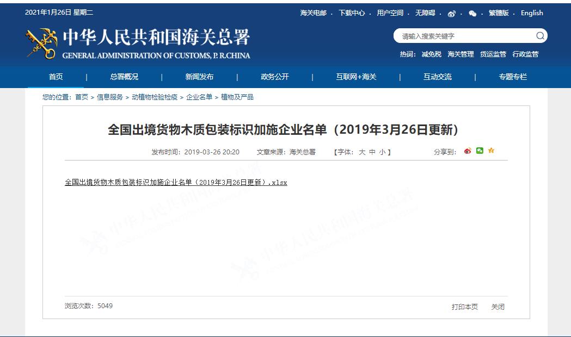Download the xlsx enterprise list file
The image size is (571, 337).
click(175, 182)
